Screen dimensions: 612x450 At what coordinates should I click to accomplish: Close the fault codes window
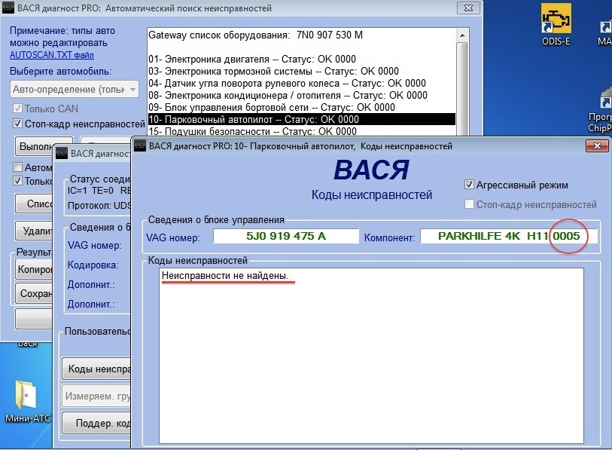tap(597, 145)
